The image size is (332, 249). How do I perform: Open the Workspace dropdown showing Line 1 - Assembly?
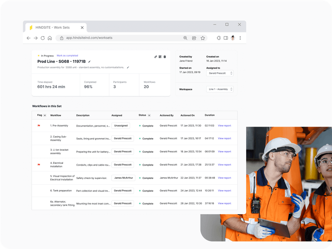220,88
